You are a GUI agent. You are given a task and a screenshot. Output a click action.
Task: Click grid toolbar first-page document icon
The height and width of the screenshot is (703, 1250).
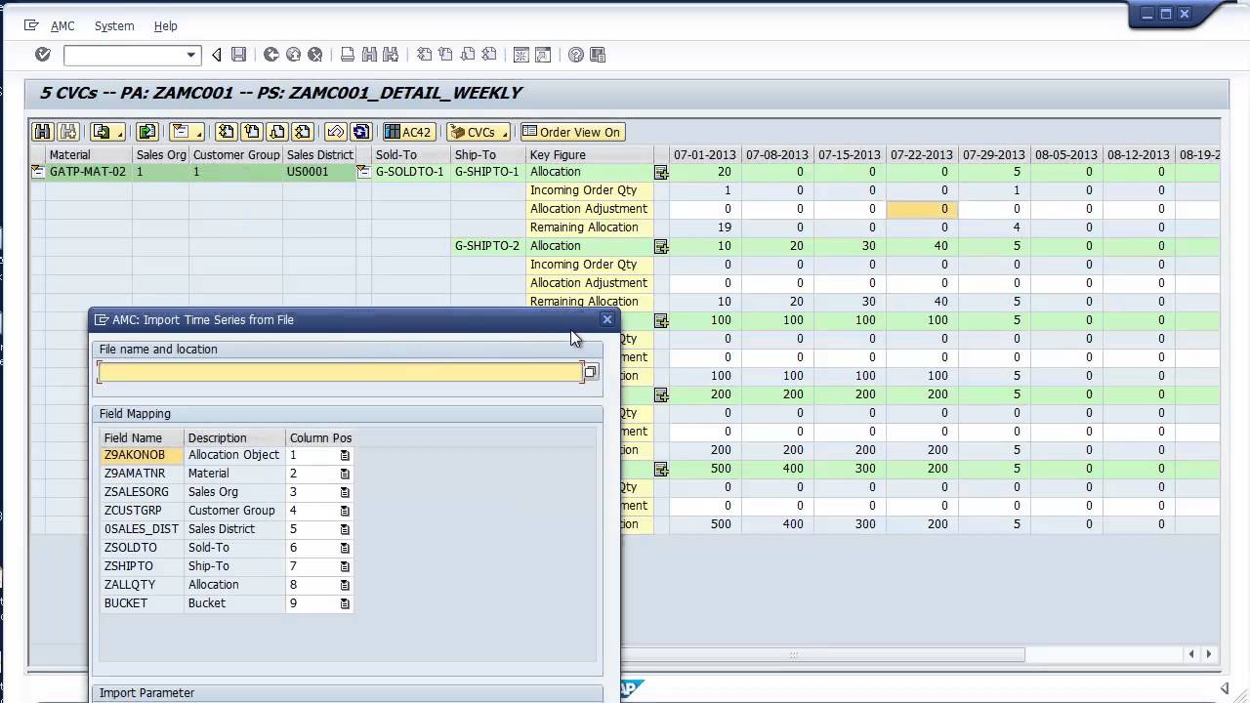coord(226,132)
